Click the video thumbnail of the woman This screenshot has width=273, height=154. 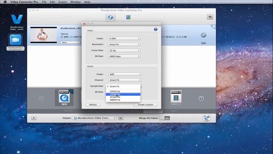tap(44, 35)
